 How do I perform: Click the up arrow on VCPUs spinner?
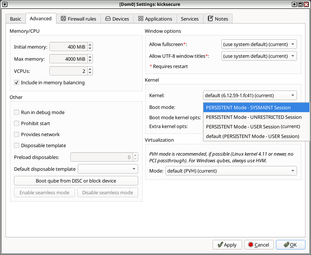click(90, 69)
